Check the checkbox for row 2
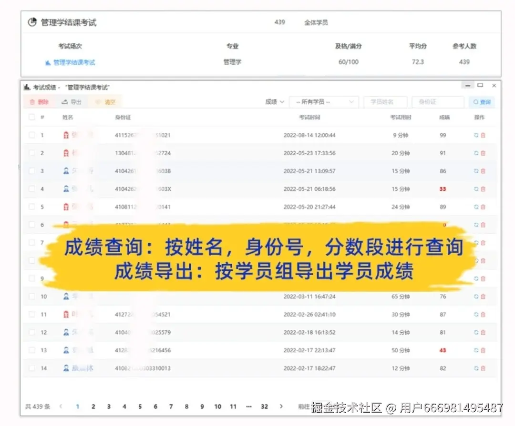Viewport: 515px width, 426px height. 32,153
